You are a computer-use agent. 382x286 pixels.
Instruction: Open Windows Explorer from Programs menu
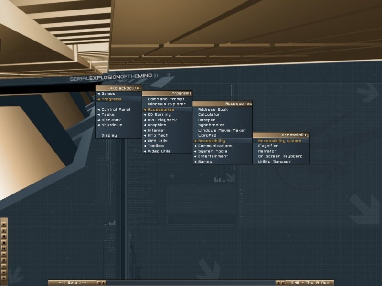[167, 104]
